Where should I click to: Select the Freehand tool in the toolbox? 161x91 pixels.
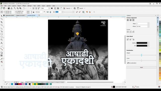point(2,28)
